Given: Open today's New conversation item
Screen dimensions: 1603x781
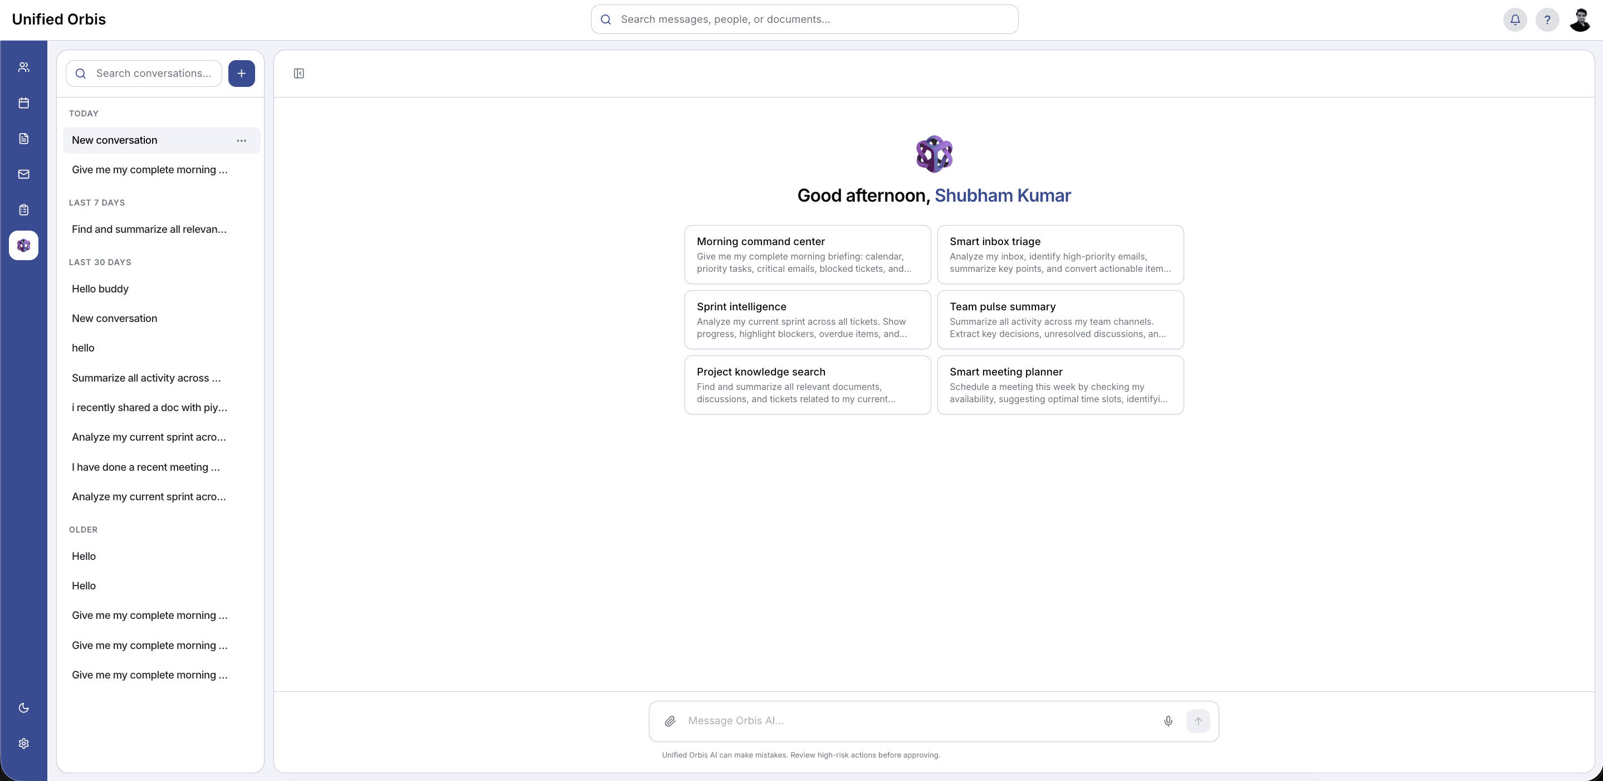Looking at the screenshot, I should (x=162, y=140).
